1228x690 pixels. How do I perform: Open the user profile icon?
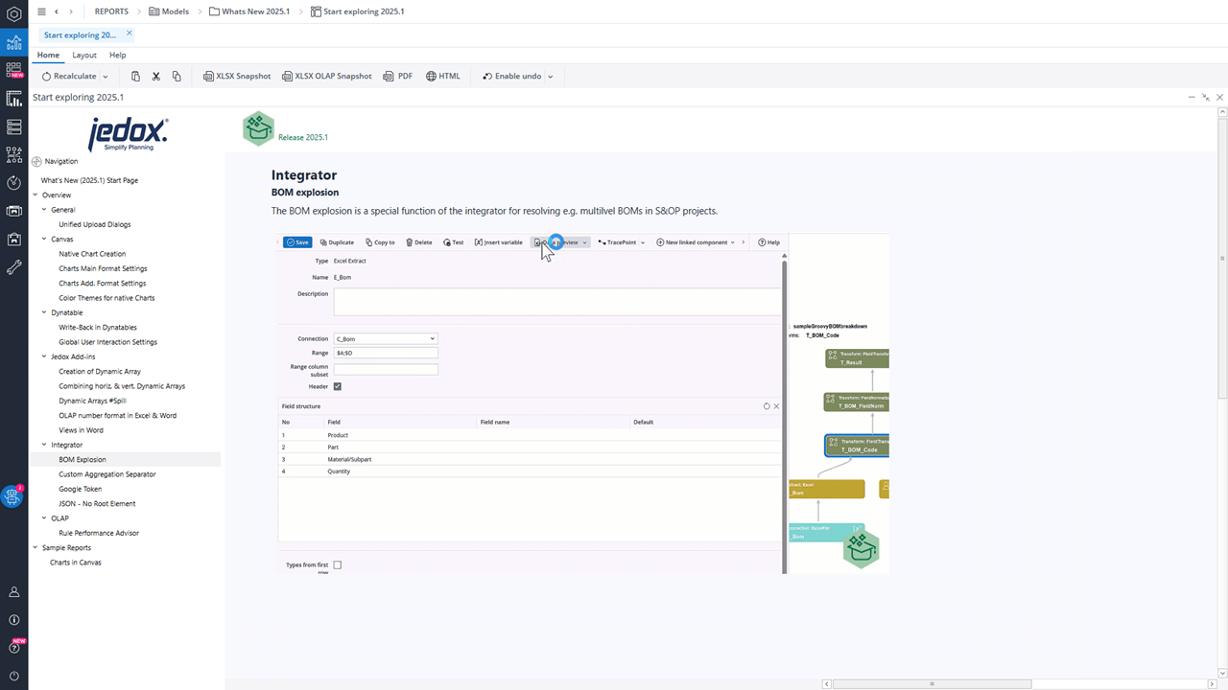13,592
